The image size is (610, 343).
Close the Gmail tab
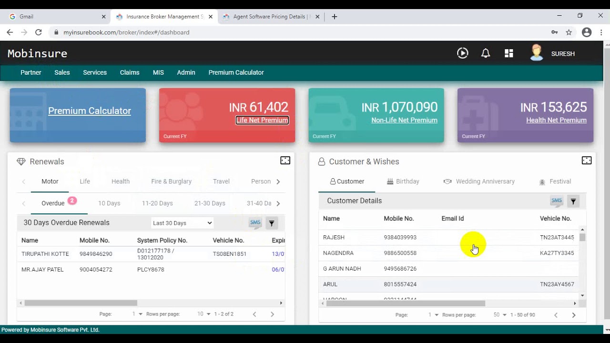104,16
